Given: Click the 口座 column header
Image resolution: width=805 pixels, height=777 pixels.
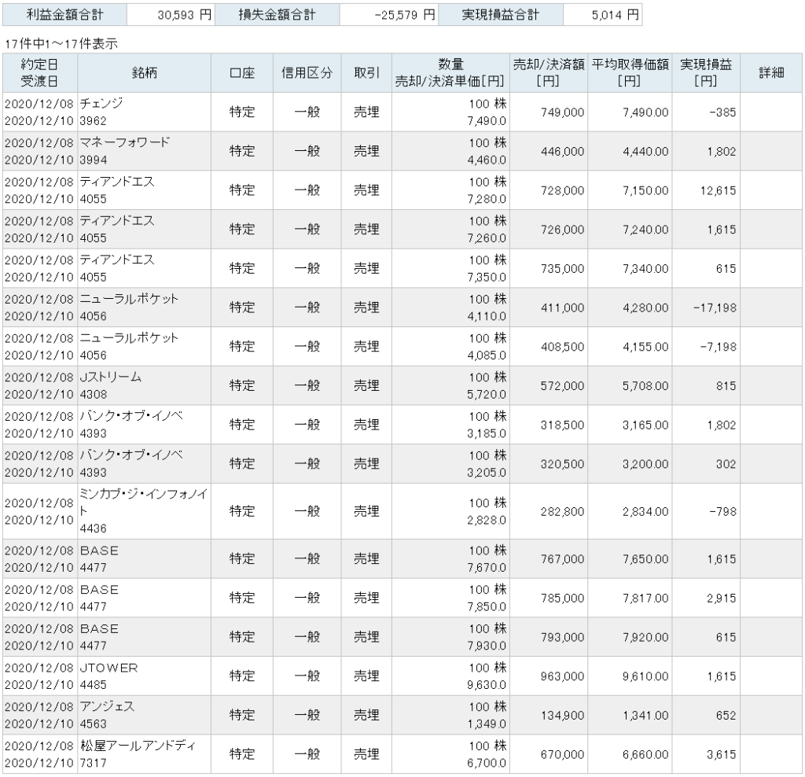Looking at the screenshot, I should [x=242, y=73].
